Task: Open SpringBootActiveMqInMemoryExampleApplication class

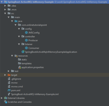Action: [51, 52]
